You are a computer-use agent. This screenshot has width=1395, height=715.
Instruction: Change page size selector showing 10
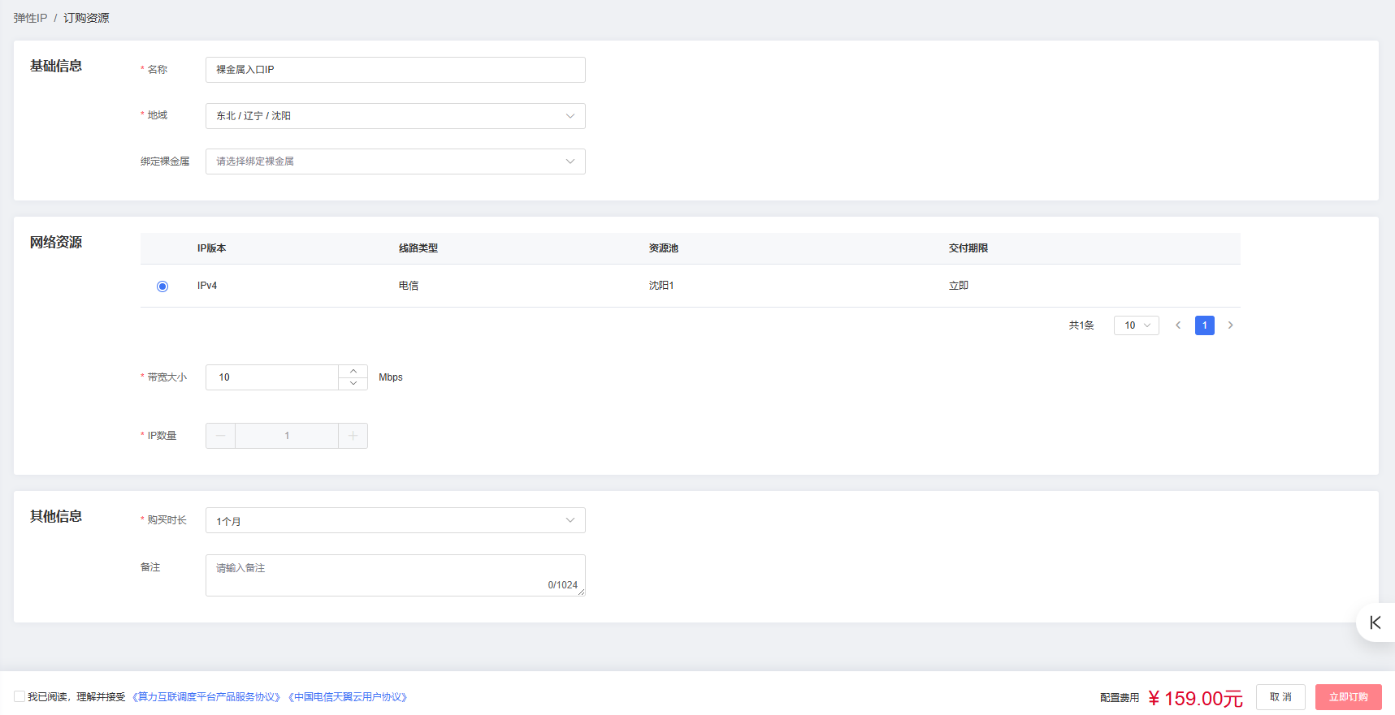[x=1136, y=325]
